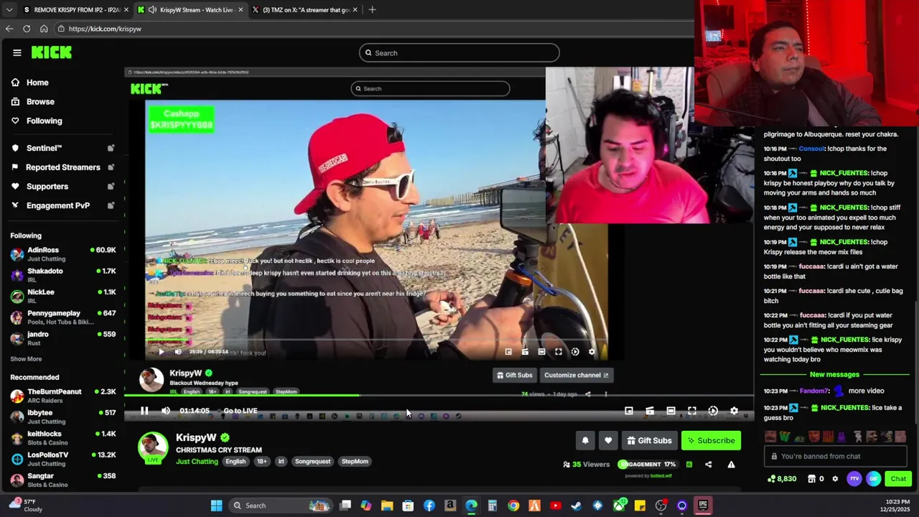Open Pennygameplay channel from Following
The height and width of the screenshot is (517, 919).
tap(62, 317)
